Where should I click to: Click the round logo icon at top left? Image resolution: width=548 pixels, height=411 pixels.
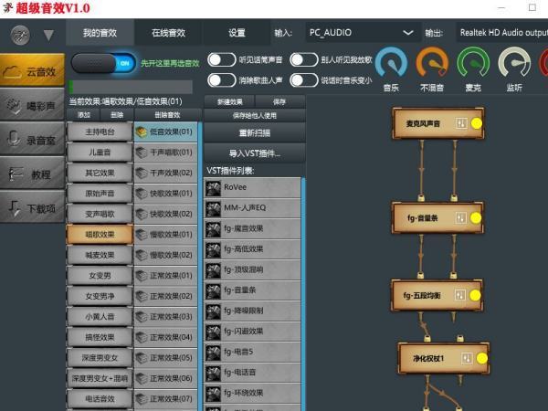[19, 34]
